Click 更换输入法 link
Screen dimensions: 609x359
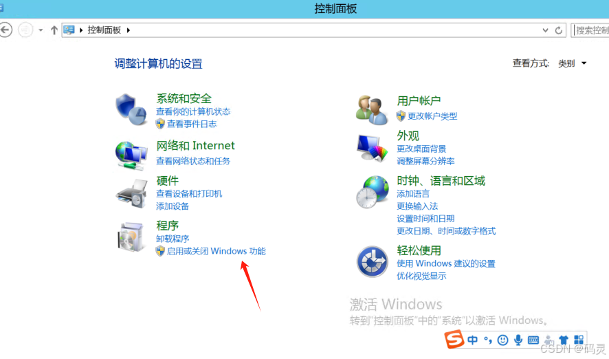[x=417, y=206]
